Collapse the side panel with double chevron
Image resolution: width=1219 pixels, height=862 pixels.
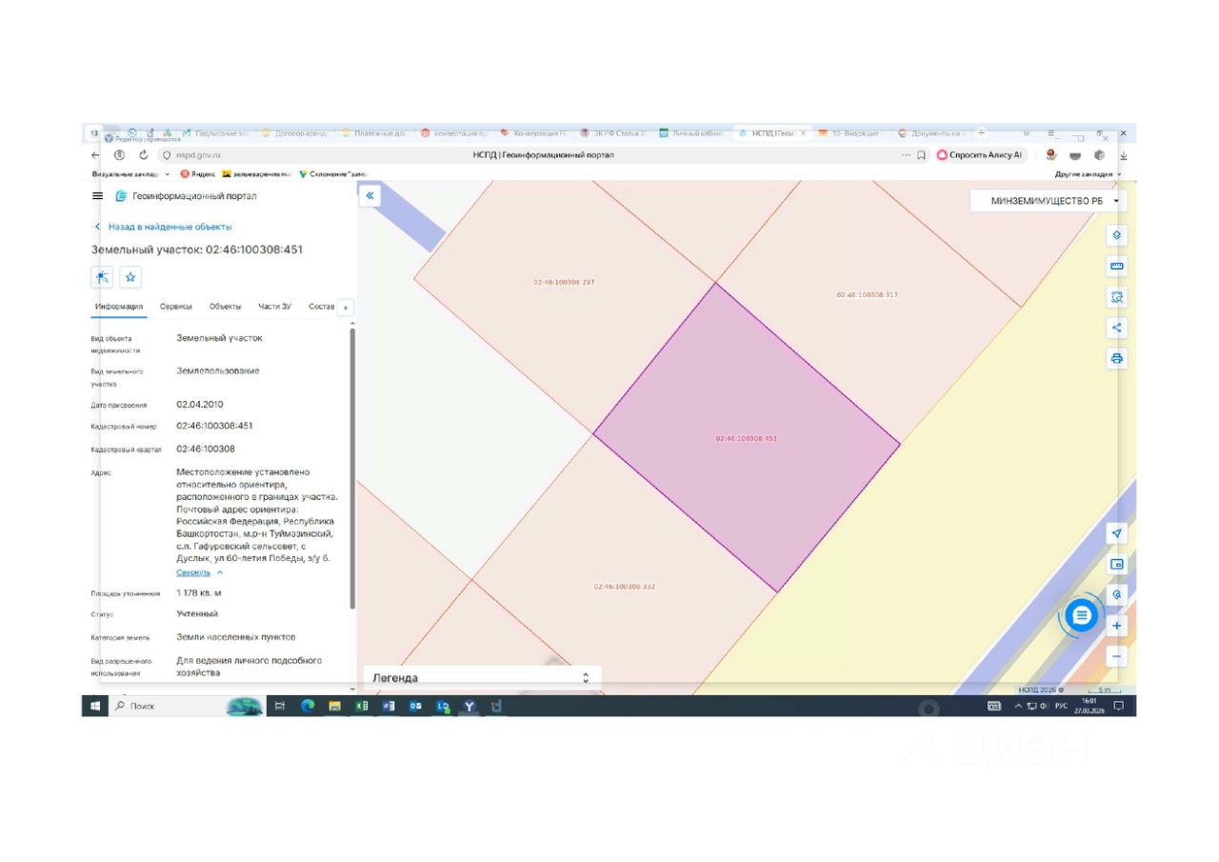pyautogui.click(x=370, y=195)
